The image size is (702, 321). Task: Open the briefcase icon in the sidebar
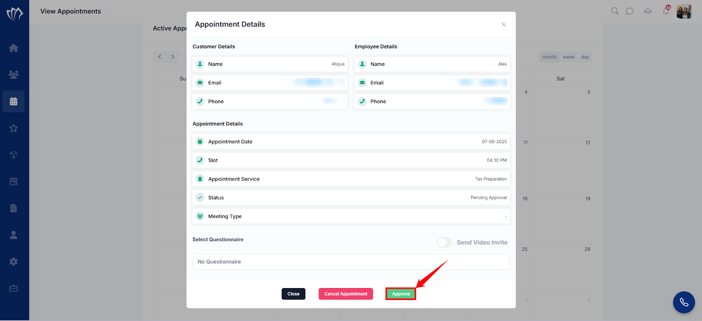14,289
